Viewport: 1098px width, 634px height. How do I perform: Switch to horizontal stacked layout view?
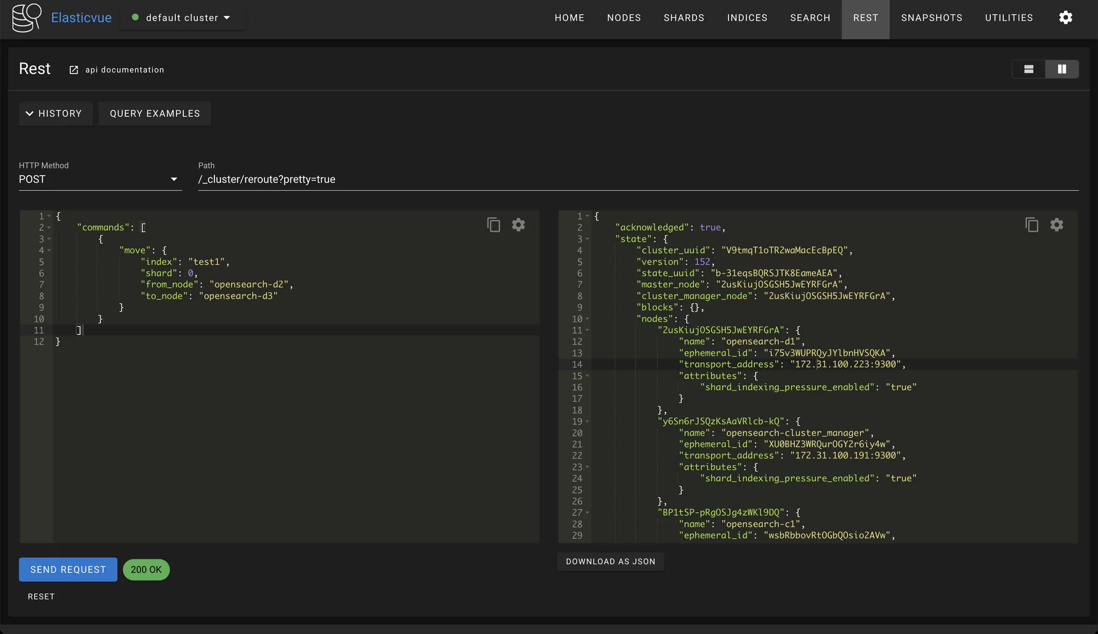click(1028, 69)
